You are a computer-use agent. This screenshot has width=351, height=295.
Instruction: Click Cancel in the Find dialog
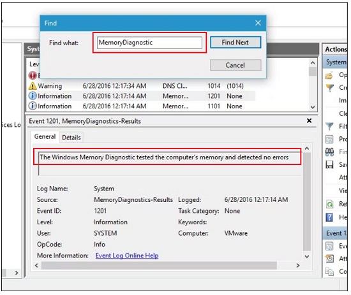tap(235, 65)
